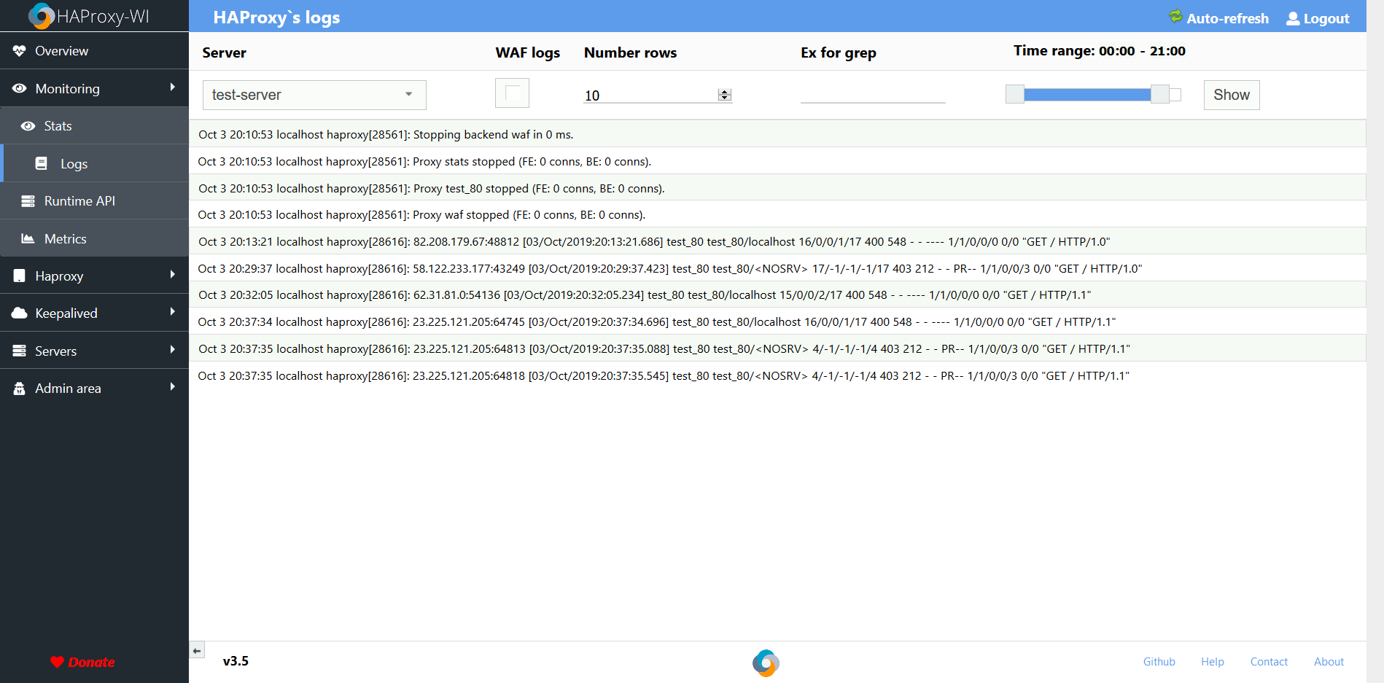
Task: Collapse sidebar with the left arrow icon
Action: click(197, 650)
